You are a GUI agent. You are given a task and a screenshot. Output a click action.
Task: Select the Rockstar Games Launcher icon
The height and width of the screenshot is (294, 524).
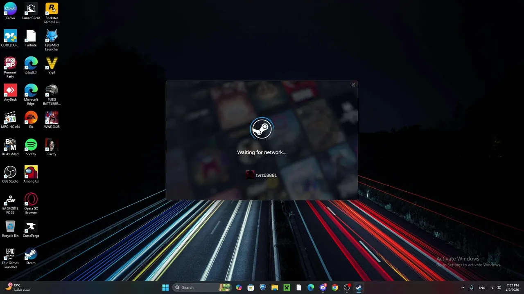click(x=52, y=13)
